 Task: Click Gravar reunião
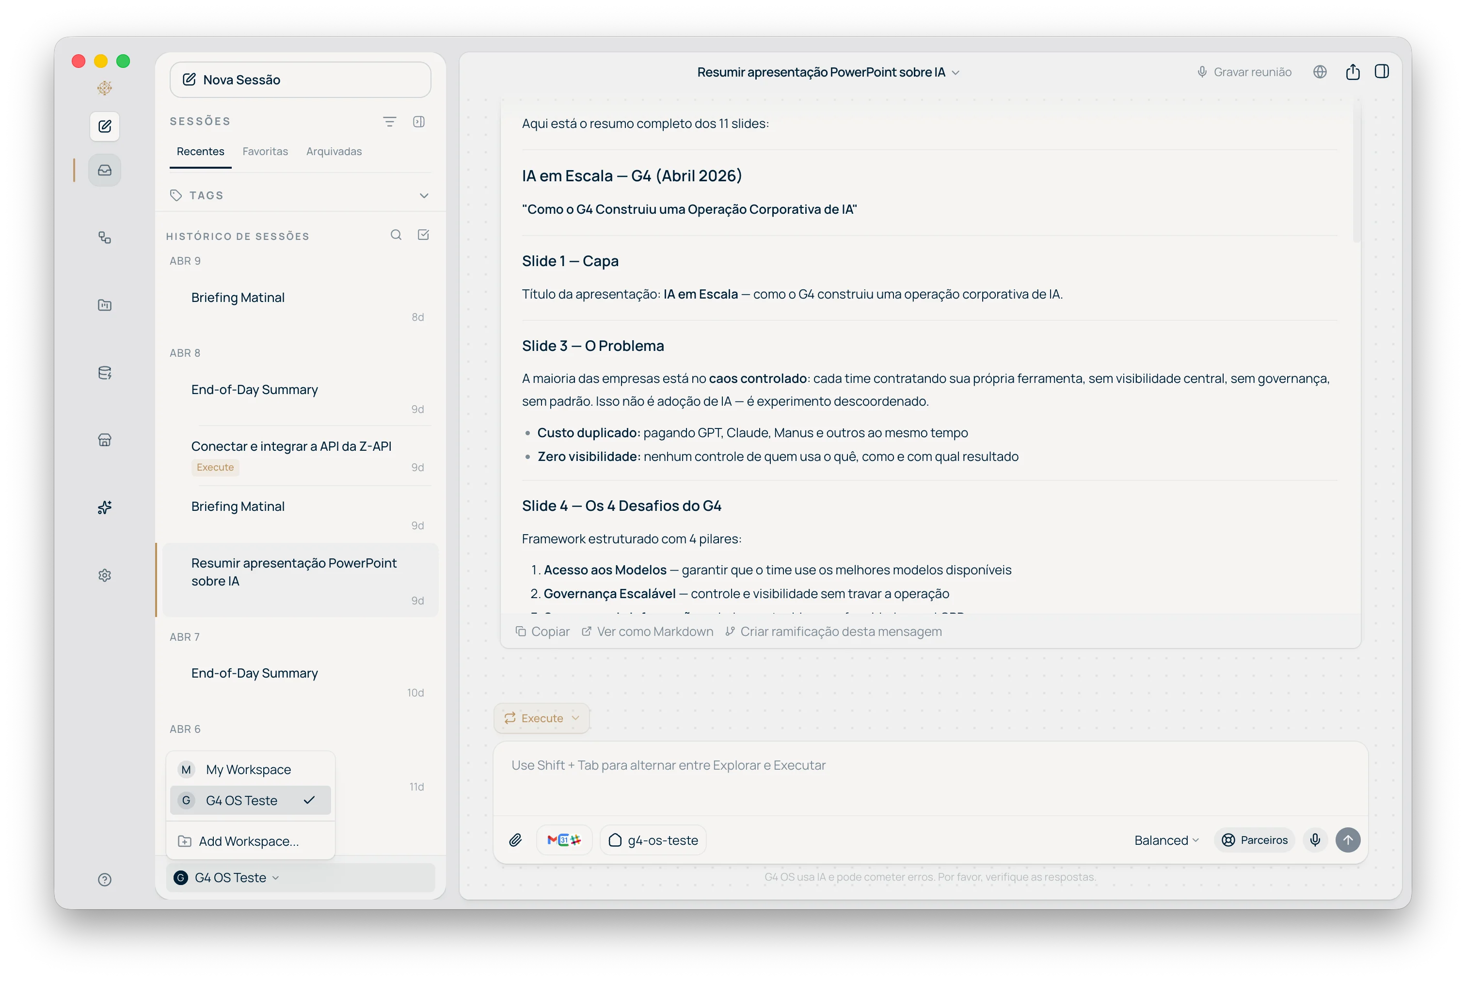point(1244,72)
